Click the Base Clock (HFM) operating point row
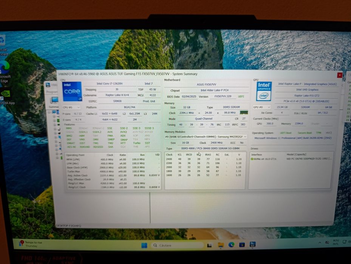This screenshot has height=264, width=351. pyautogui.click(x=113, y=167)
